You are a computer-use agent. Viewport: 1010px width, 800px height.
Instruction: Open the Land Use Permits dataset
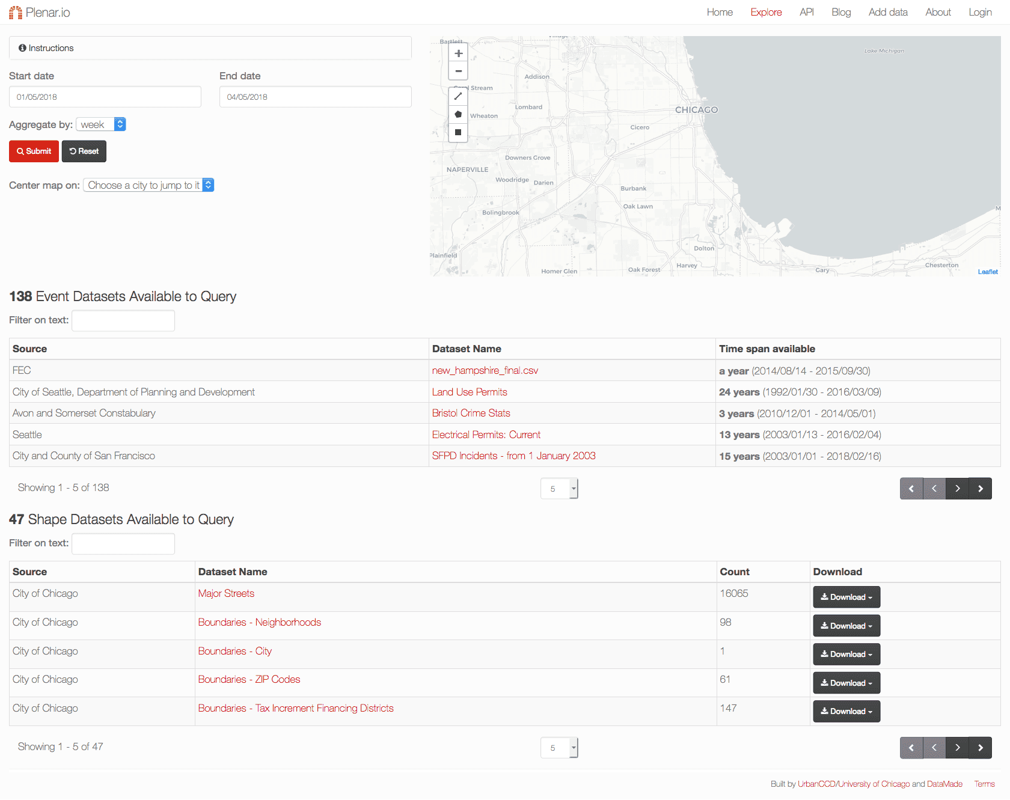pyautogui.click(x=470, y=392)
